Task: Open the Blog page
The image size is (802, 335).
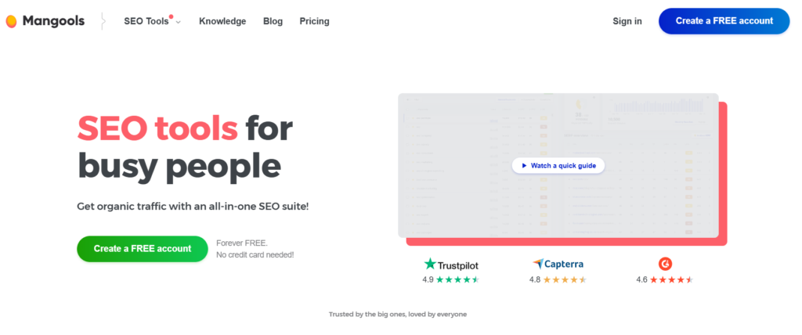Action: (x=273, y=21)
